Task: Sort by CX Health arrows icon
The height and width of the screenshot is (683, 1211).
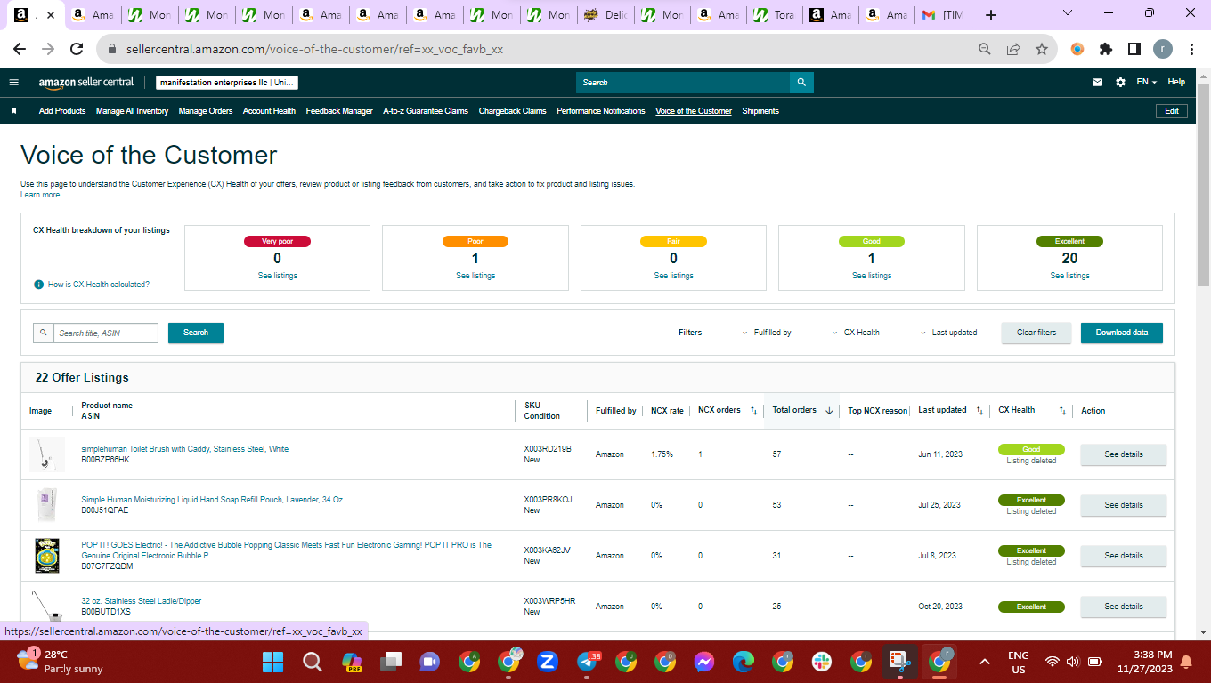Action: [1062, 411]
